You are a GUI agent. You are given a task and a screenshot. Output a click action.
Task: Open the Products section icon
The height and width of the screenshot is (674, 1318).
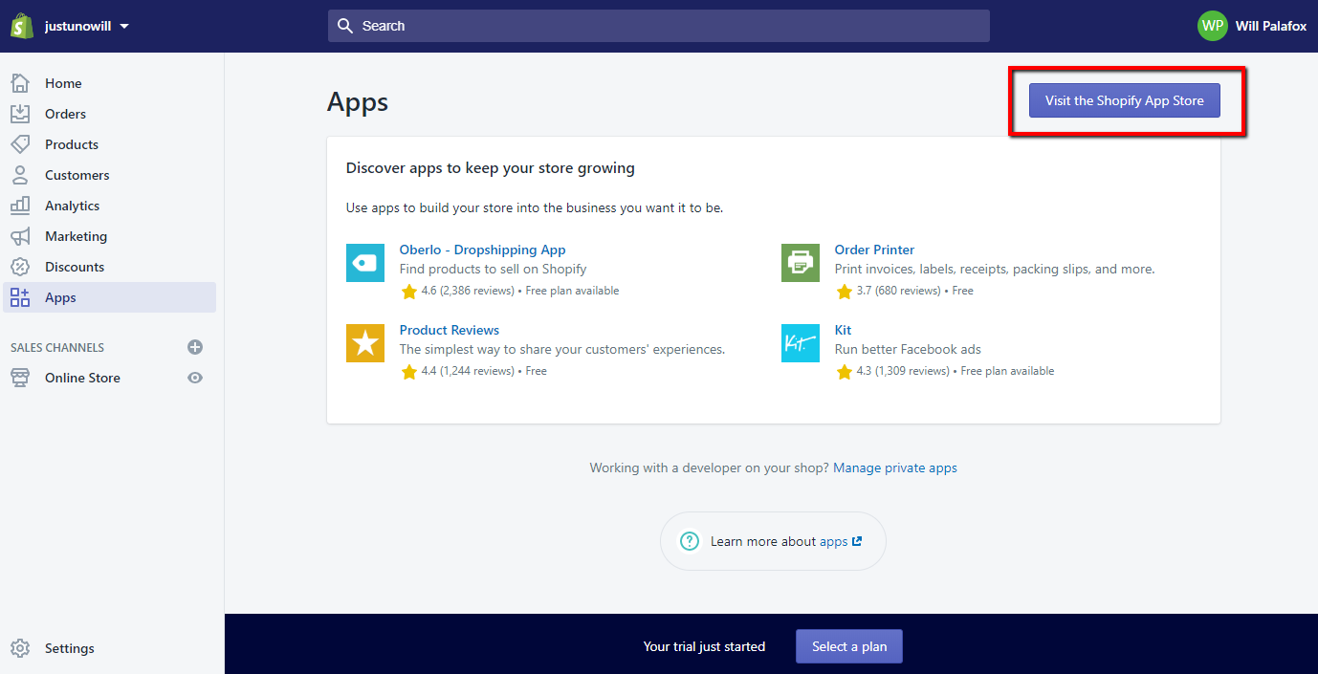(21, 144)
